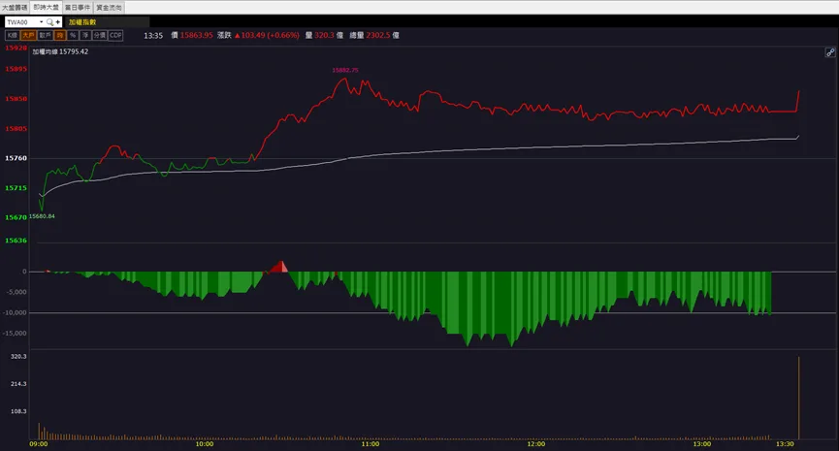
Task: Switch to the 資金流向 tab
Action: tap(110, 8)
